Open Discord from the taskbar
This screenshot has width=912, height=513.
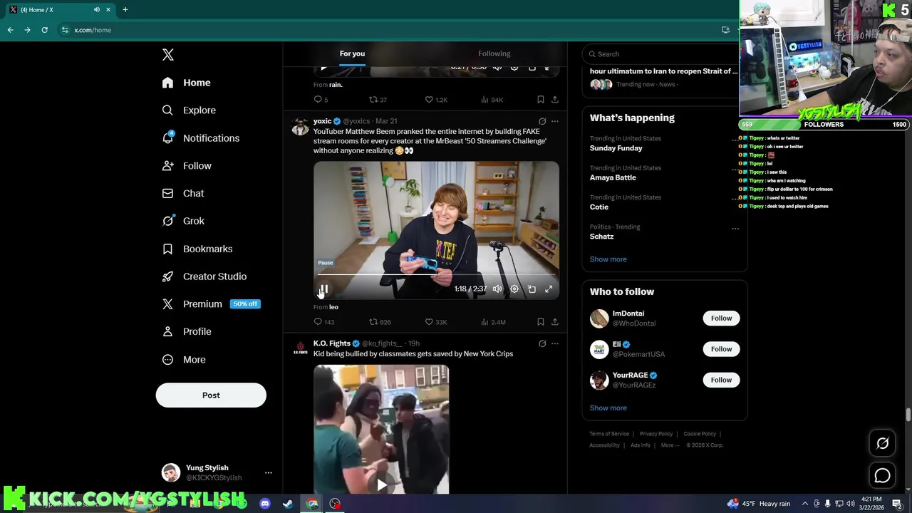(265, 504)
